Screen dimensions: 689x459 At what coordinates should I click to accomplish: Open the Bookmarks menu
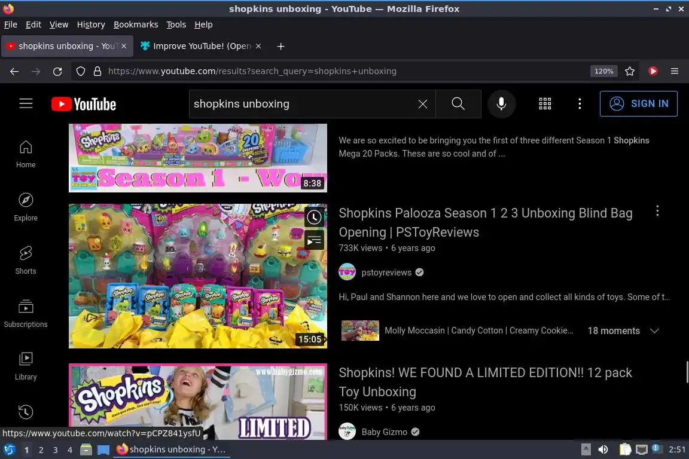(x=136, y=25)
